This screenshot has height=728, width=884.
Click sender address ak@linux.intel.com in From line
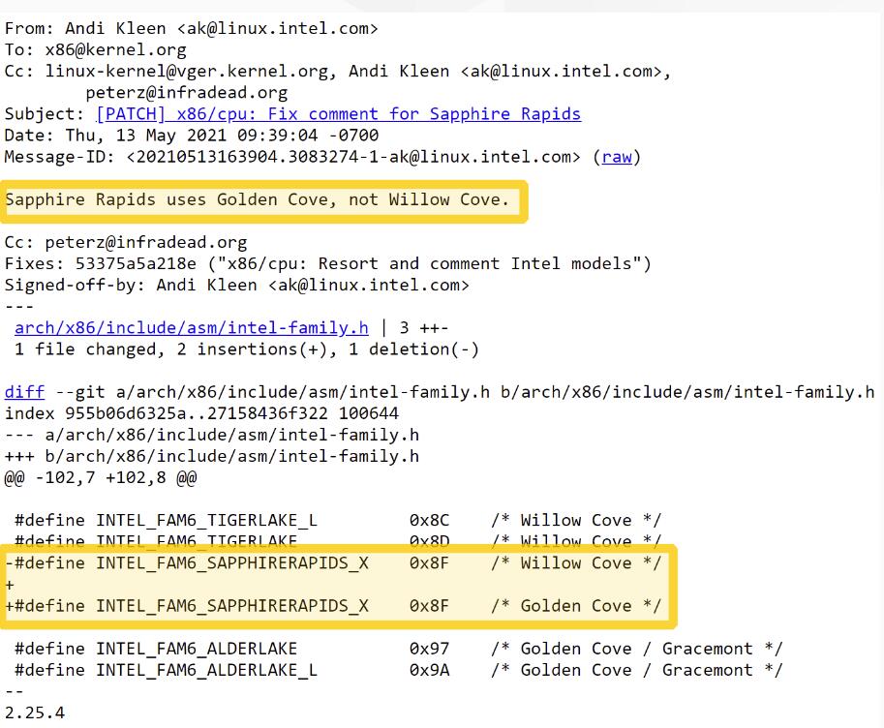pyautogui.click(x=277, y=28)
